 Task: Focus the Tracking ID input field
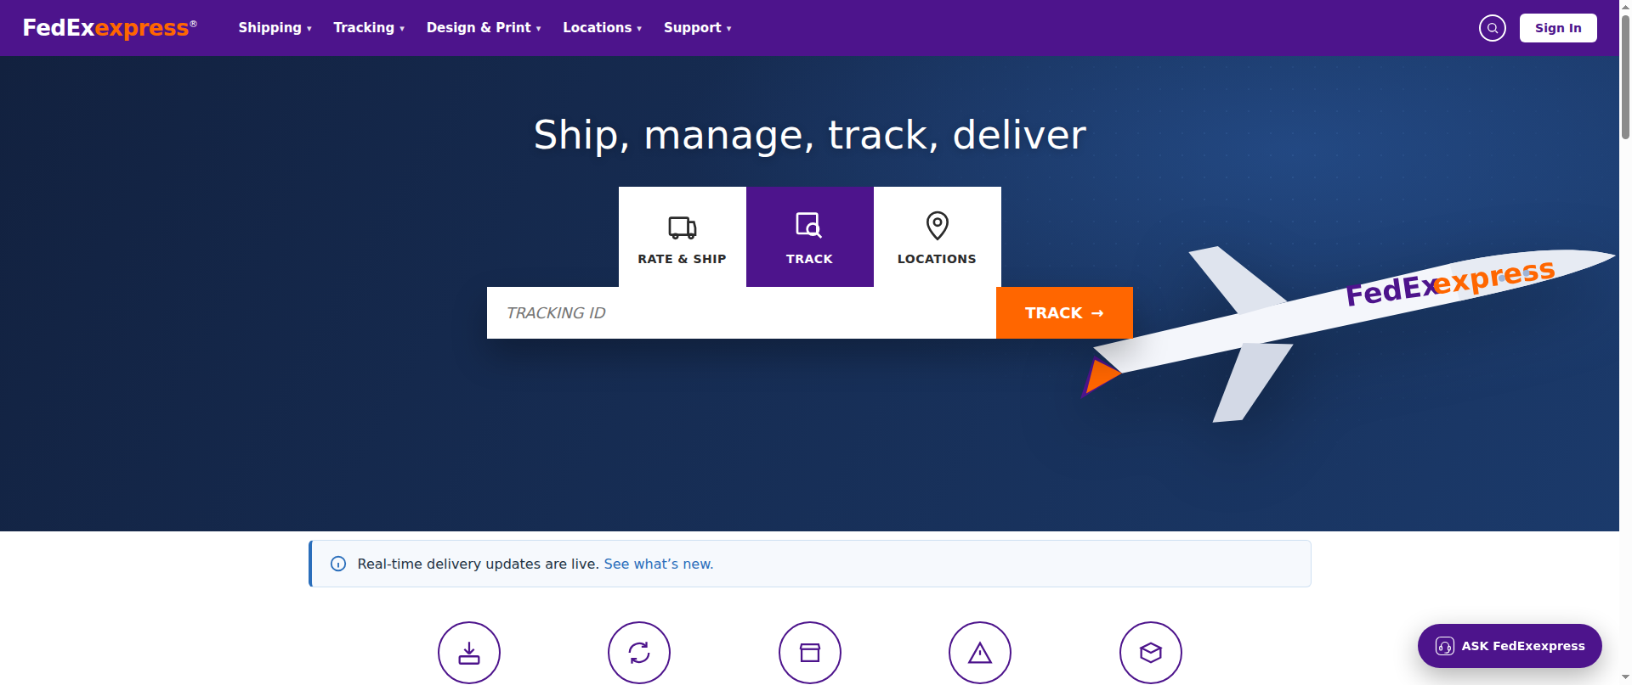click(741, 313)
